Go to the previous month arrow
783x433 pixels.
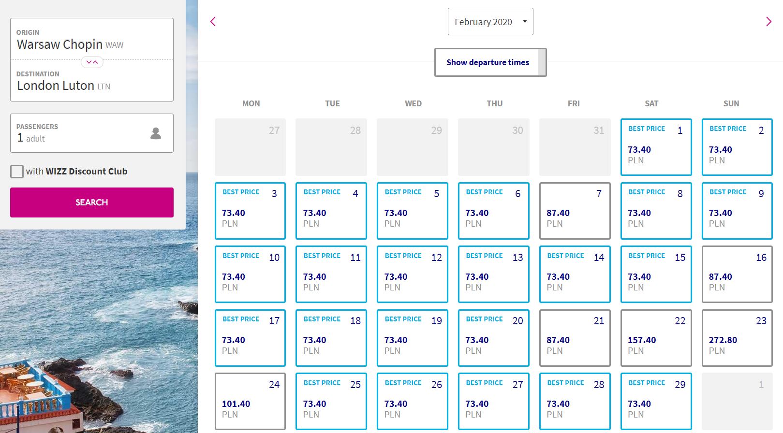(x=213, y=22)
